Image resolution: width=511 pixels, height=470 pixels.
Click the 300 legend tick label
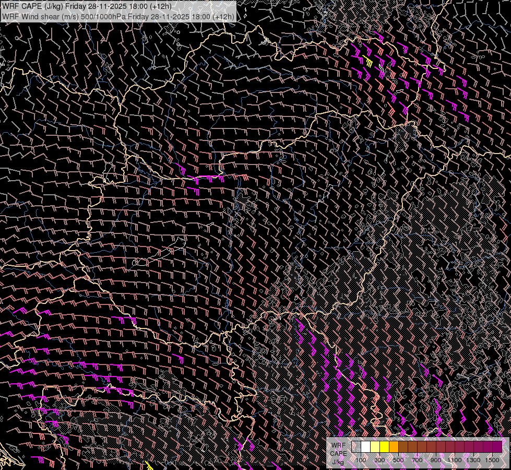(x=379, y=460)
